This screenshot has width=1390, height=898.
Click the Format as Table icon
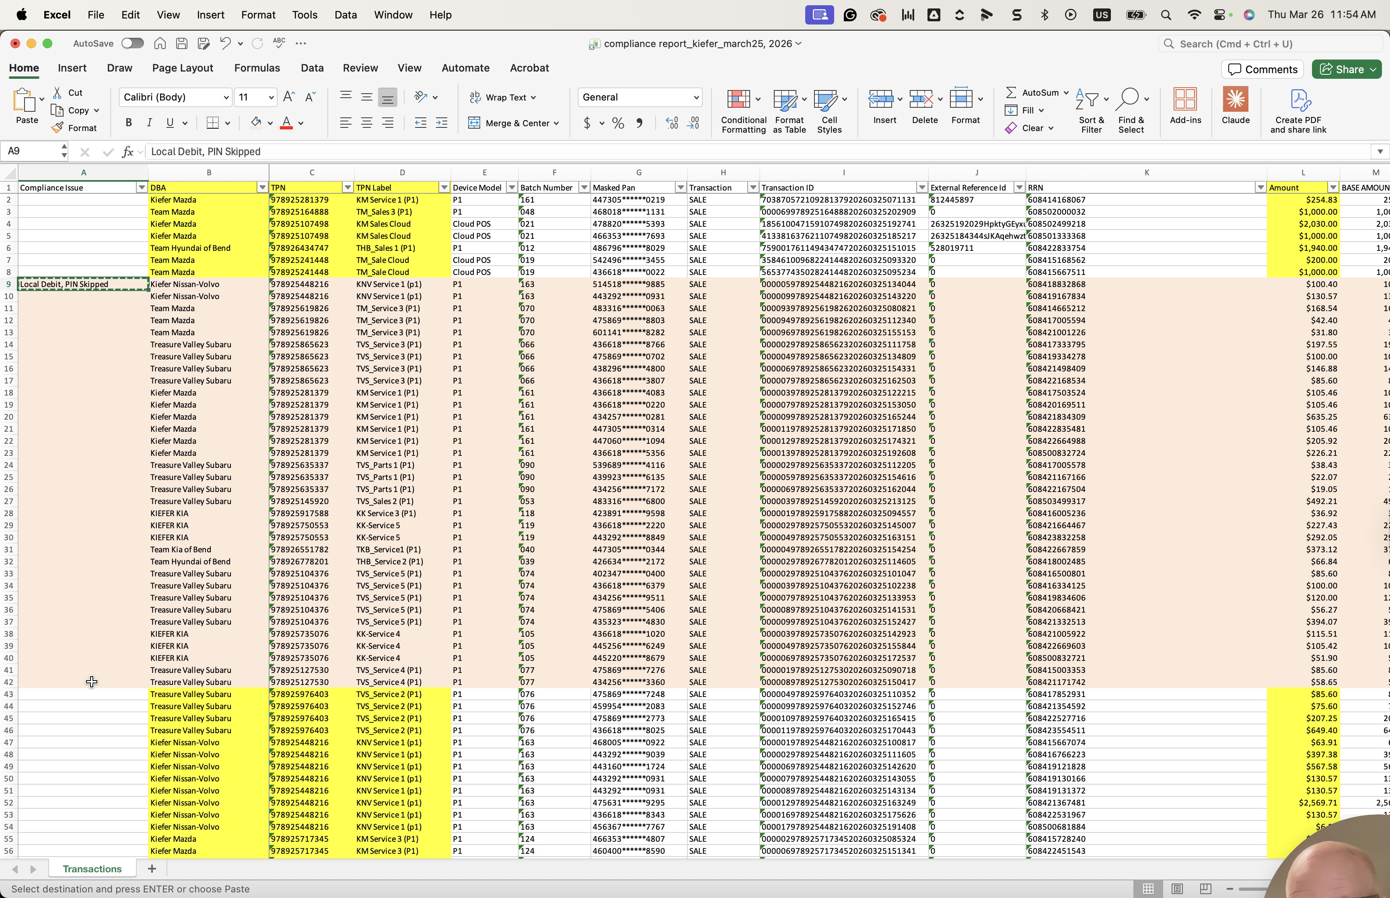pyautogui.click(x=785, y=100)
